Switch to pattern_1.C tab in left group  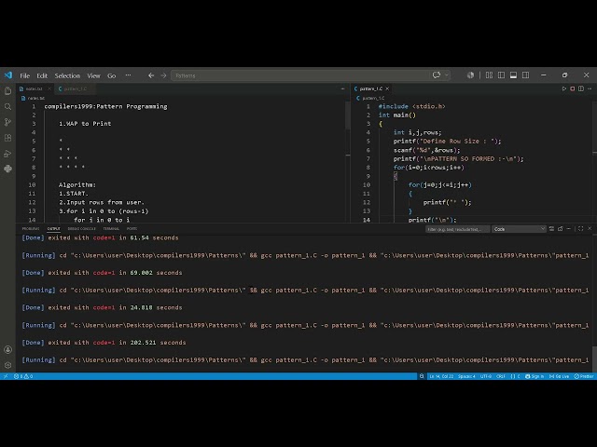(75, 89)
